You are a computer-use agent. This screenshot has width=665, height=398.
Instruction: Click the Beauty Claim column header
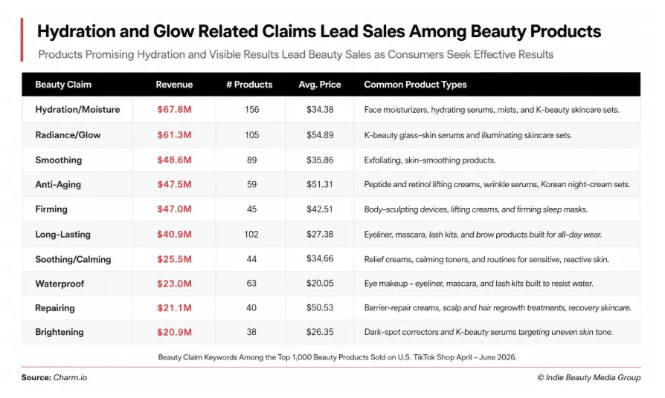[x=63, y=85]
